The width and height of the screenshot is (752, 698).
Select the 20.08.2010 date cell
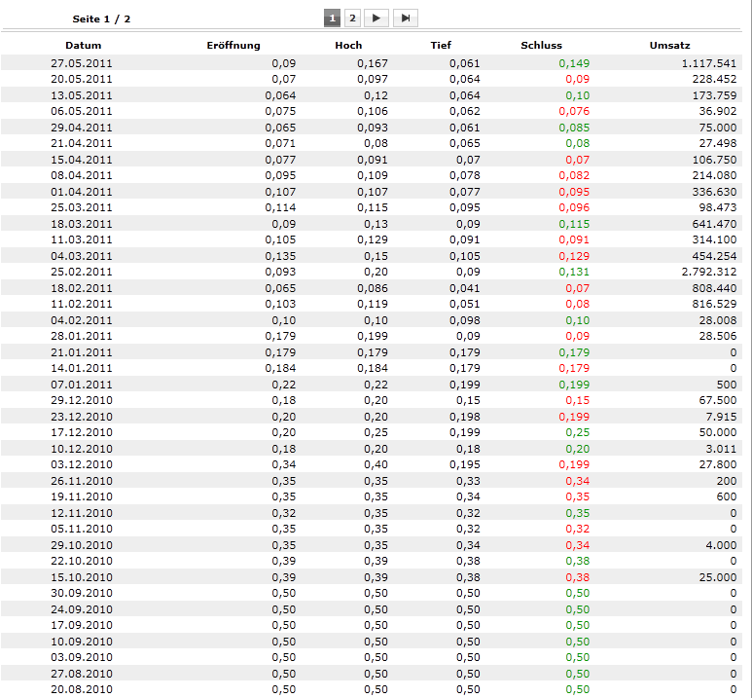click(x=82, y=689)
